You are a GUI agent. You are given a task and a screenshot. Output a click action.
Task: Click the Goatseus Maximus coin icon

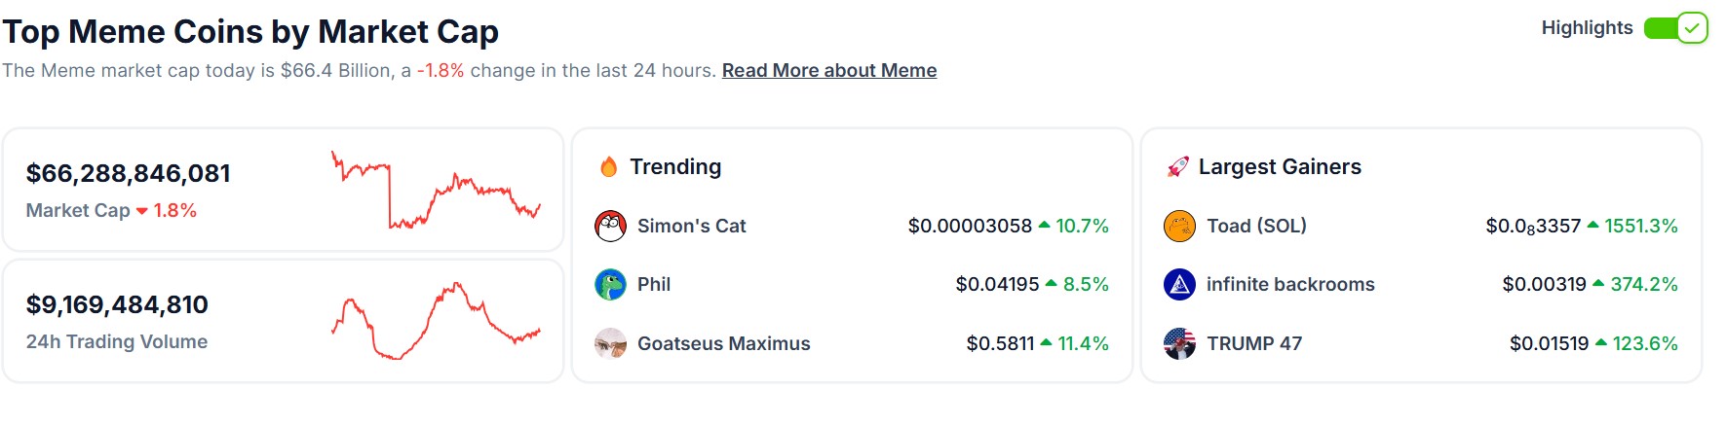tap(610, 343)
